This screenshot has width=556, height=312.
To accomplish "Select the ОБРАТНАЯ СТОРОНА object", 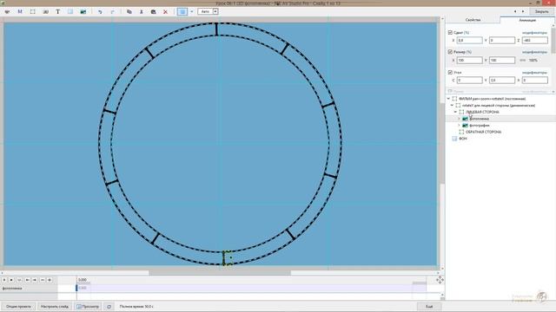I will tap(483, 132).
